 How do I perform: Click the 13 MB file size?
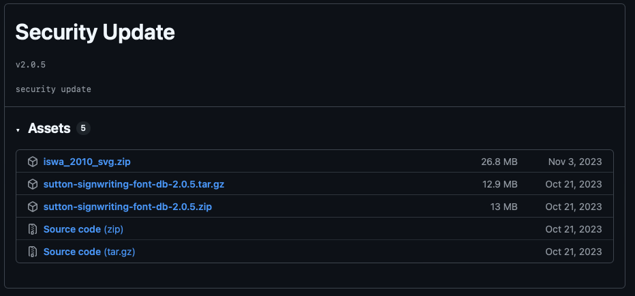coord(504,207)
